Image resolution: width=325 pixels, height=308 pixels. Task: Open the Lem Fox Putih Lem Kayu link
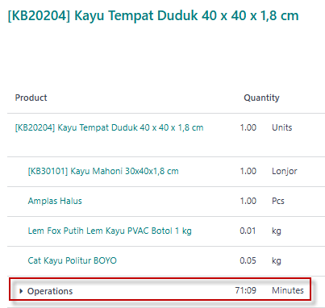pos(110,231)
